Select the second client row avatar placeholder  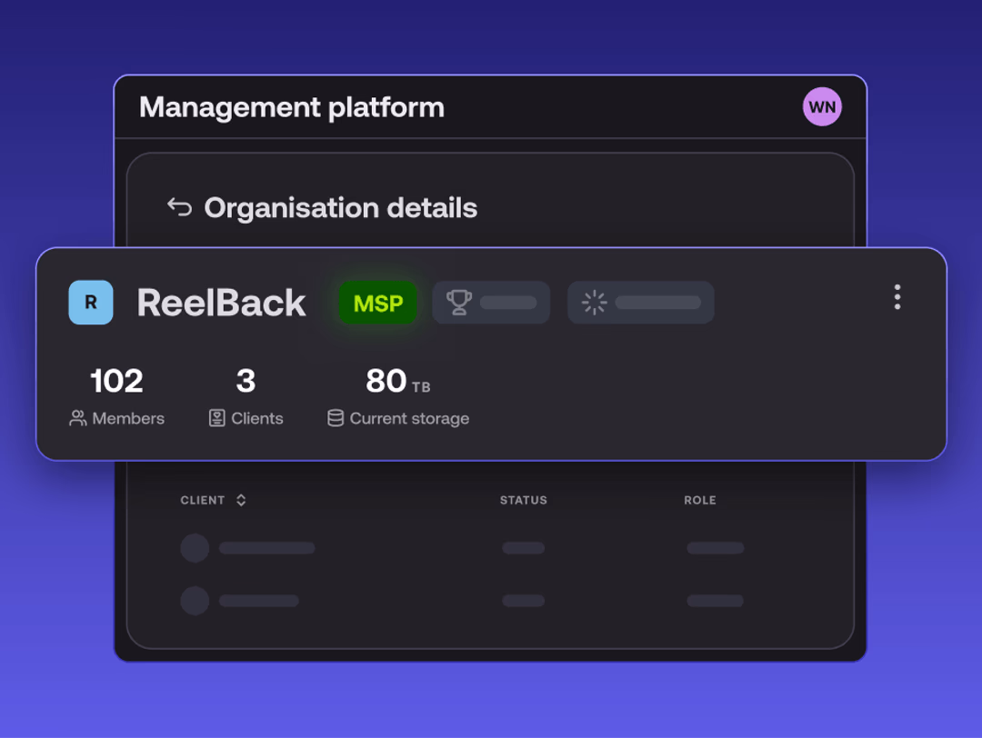click(195, 600)
